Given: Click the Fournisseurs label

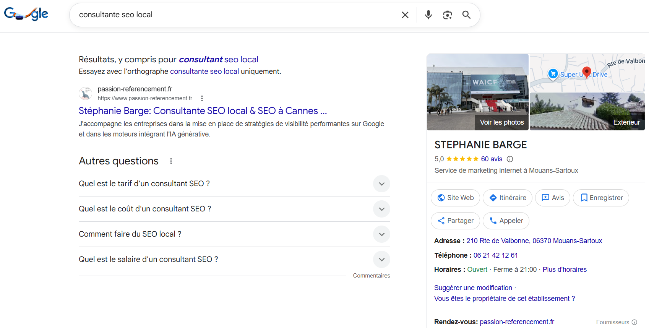Looking at the screenshot, I should pos(613,322).
